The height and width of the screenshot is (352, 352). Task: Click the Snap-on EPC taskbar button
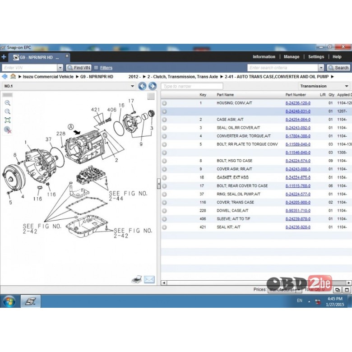[x=31, y=301]
